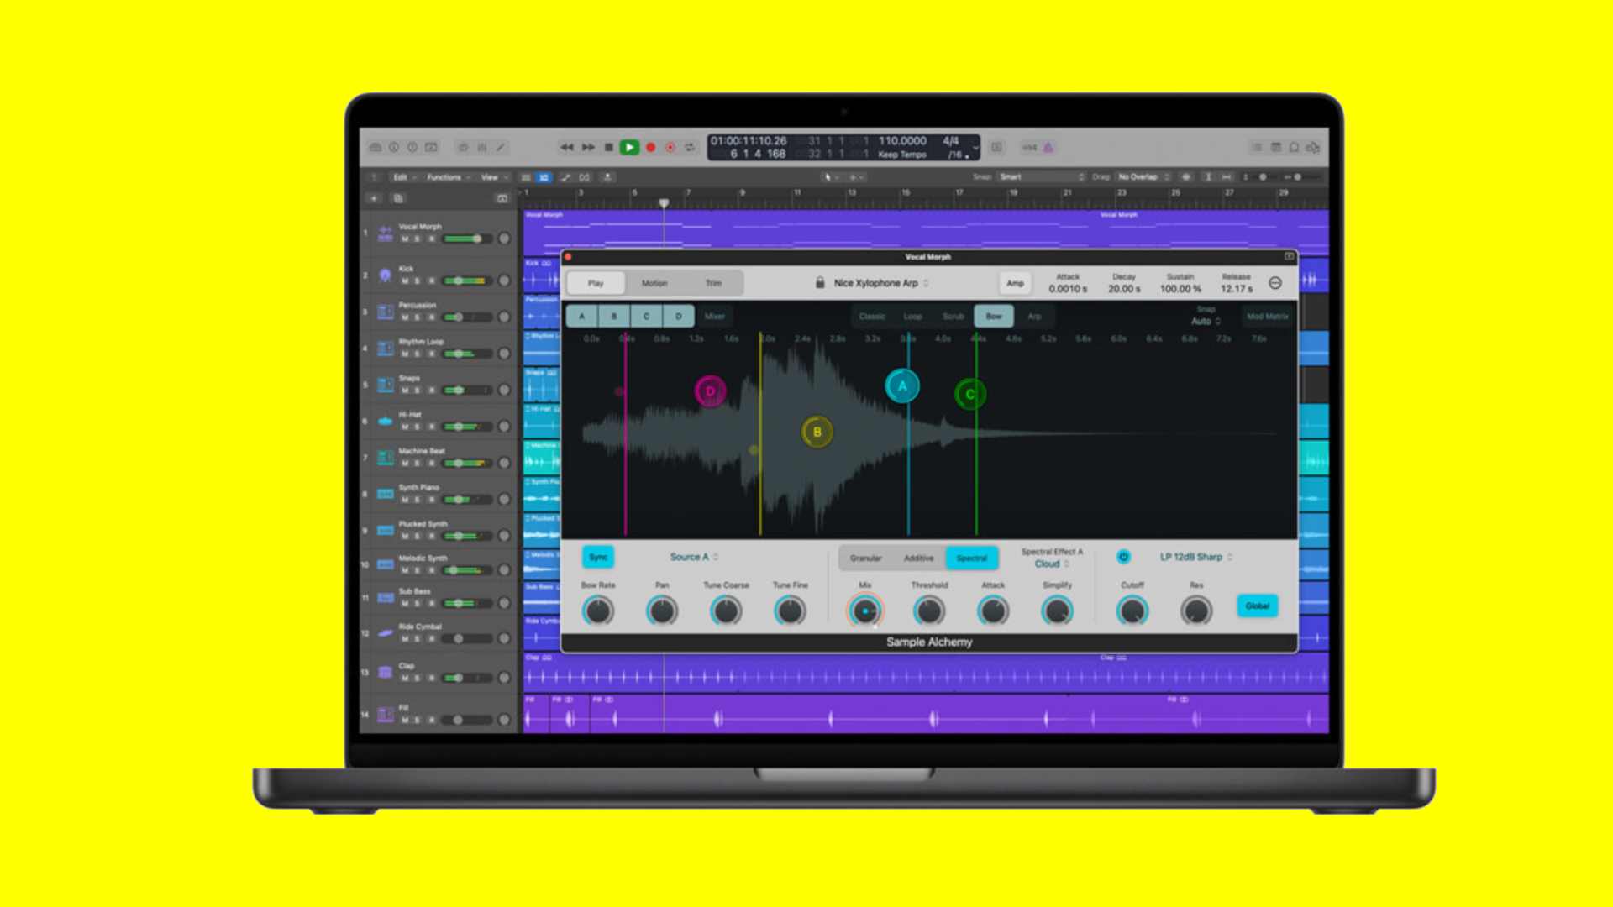Viewport: 1613px width, 907px height.
Task: Open the Snap Smart dropdown
Action: 1042,177
